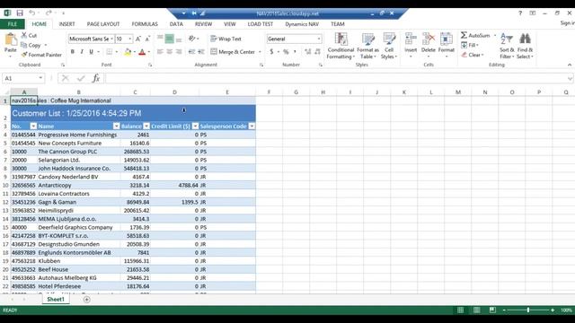Switch to the DATA tab

pyautogui.click(x=176, y=24)
